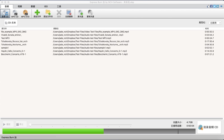Switch to the 视频 tab

(20, 6)
